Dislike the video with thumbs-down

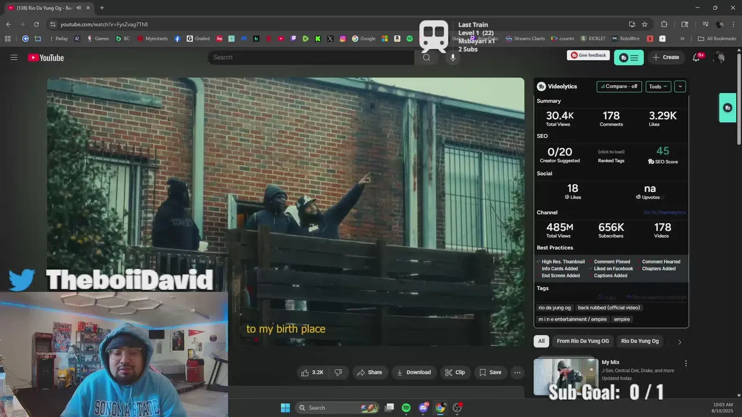(x=339, y=372)
